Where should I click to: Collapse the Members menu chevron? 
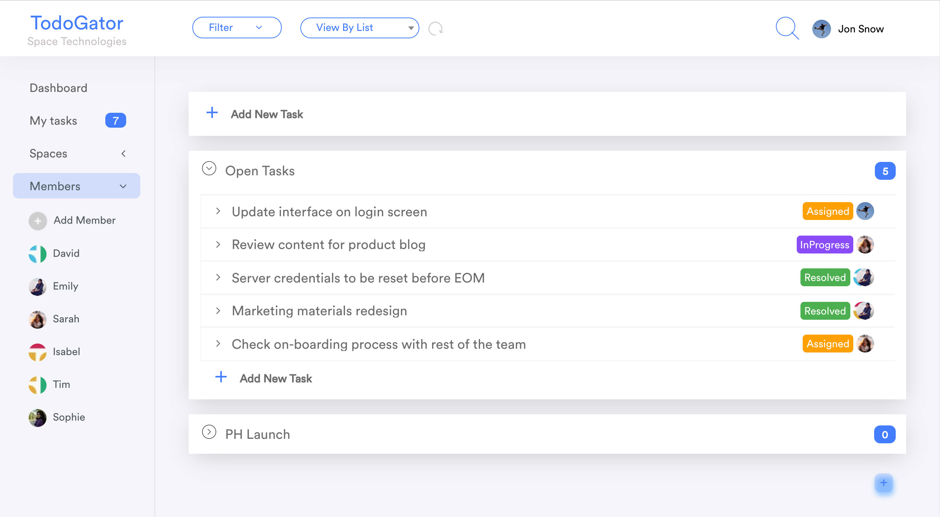tap(123, 186)
